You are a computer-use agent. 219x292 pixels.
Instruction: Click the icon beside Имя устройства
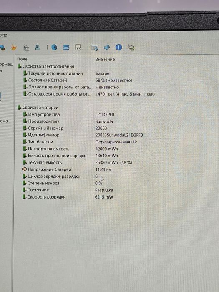25,114
